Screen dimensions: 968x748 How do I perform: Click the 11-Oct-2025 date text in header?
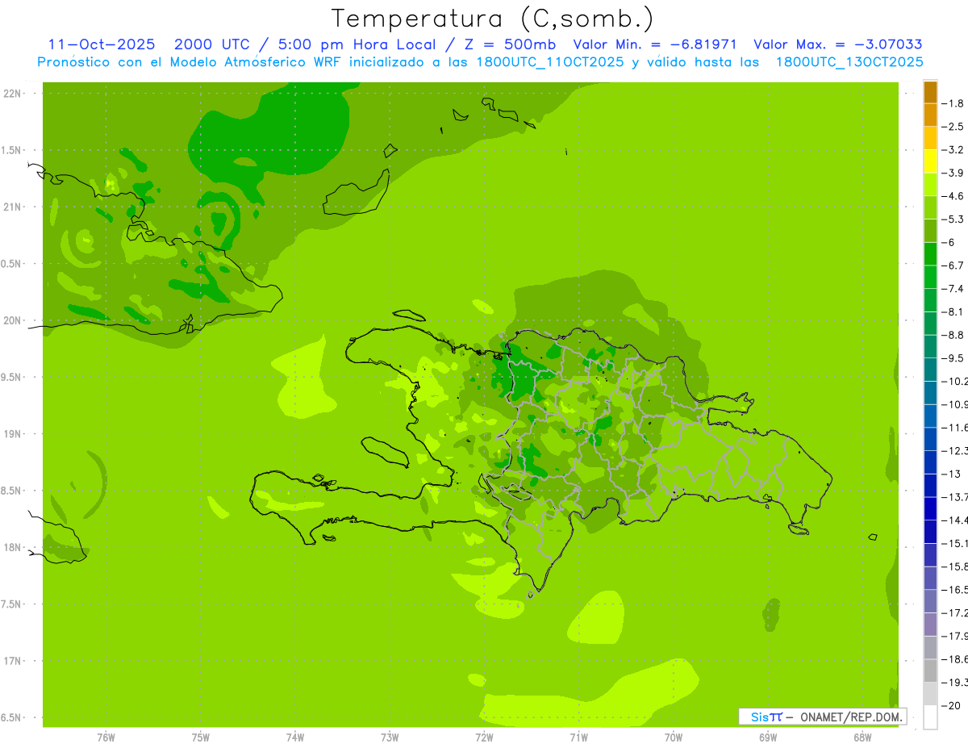(101, 44)
